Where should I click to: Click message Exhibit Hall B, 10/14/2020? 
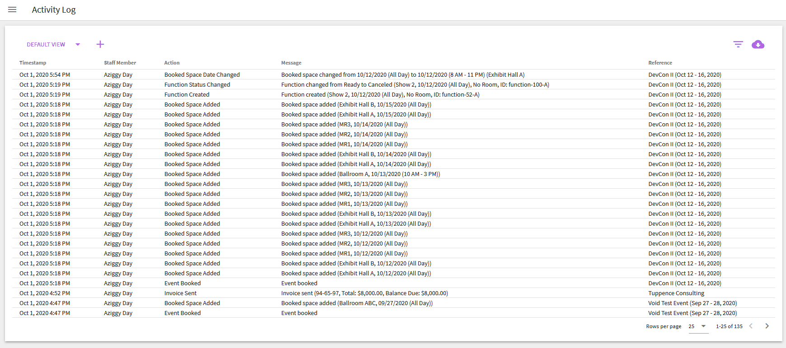356,154
